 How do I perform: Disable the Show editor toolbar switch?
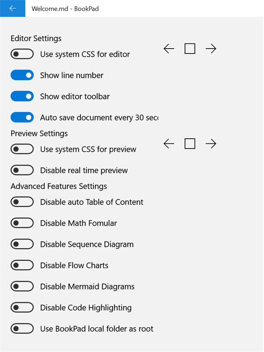point(22,96)
